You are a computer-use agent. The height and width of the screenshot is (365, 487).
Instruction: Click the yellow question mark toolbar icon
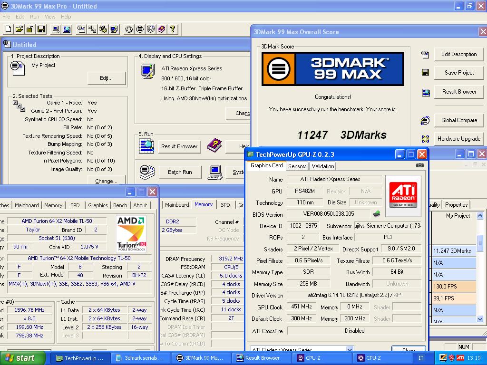coord(172,29)
